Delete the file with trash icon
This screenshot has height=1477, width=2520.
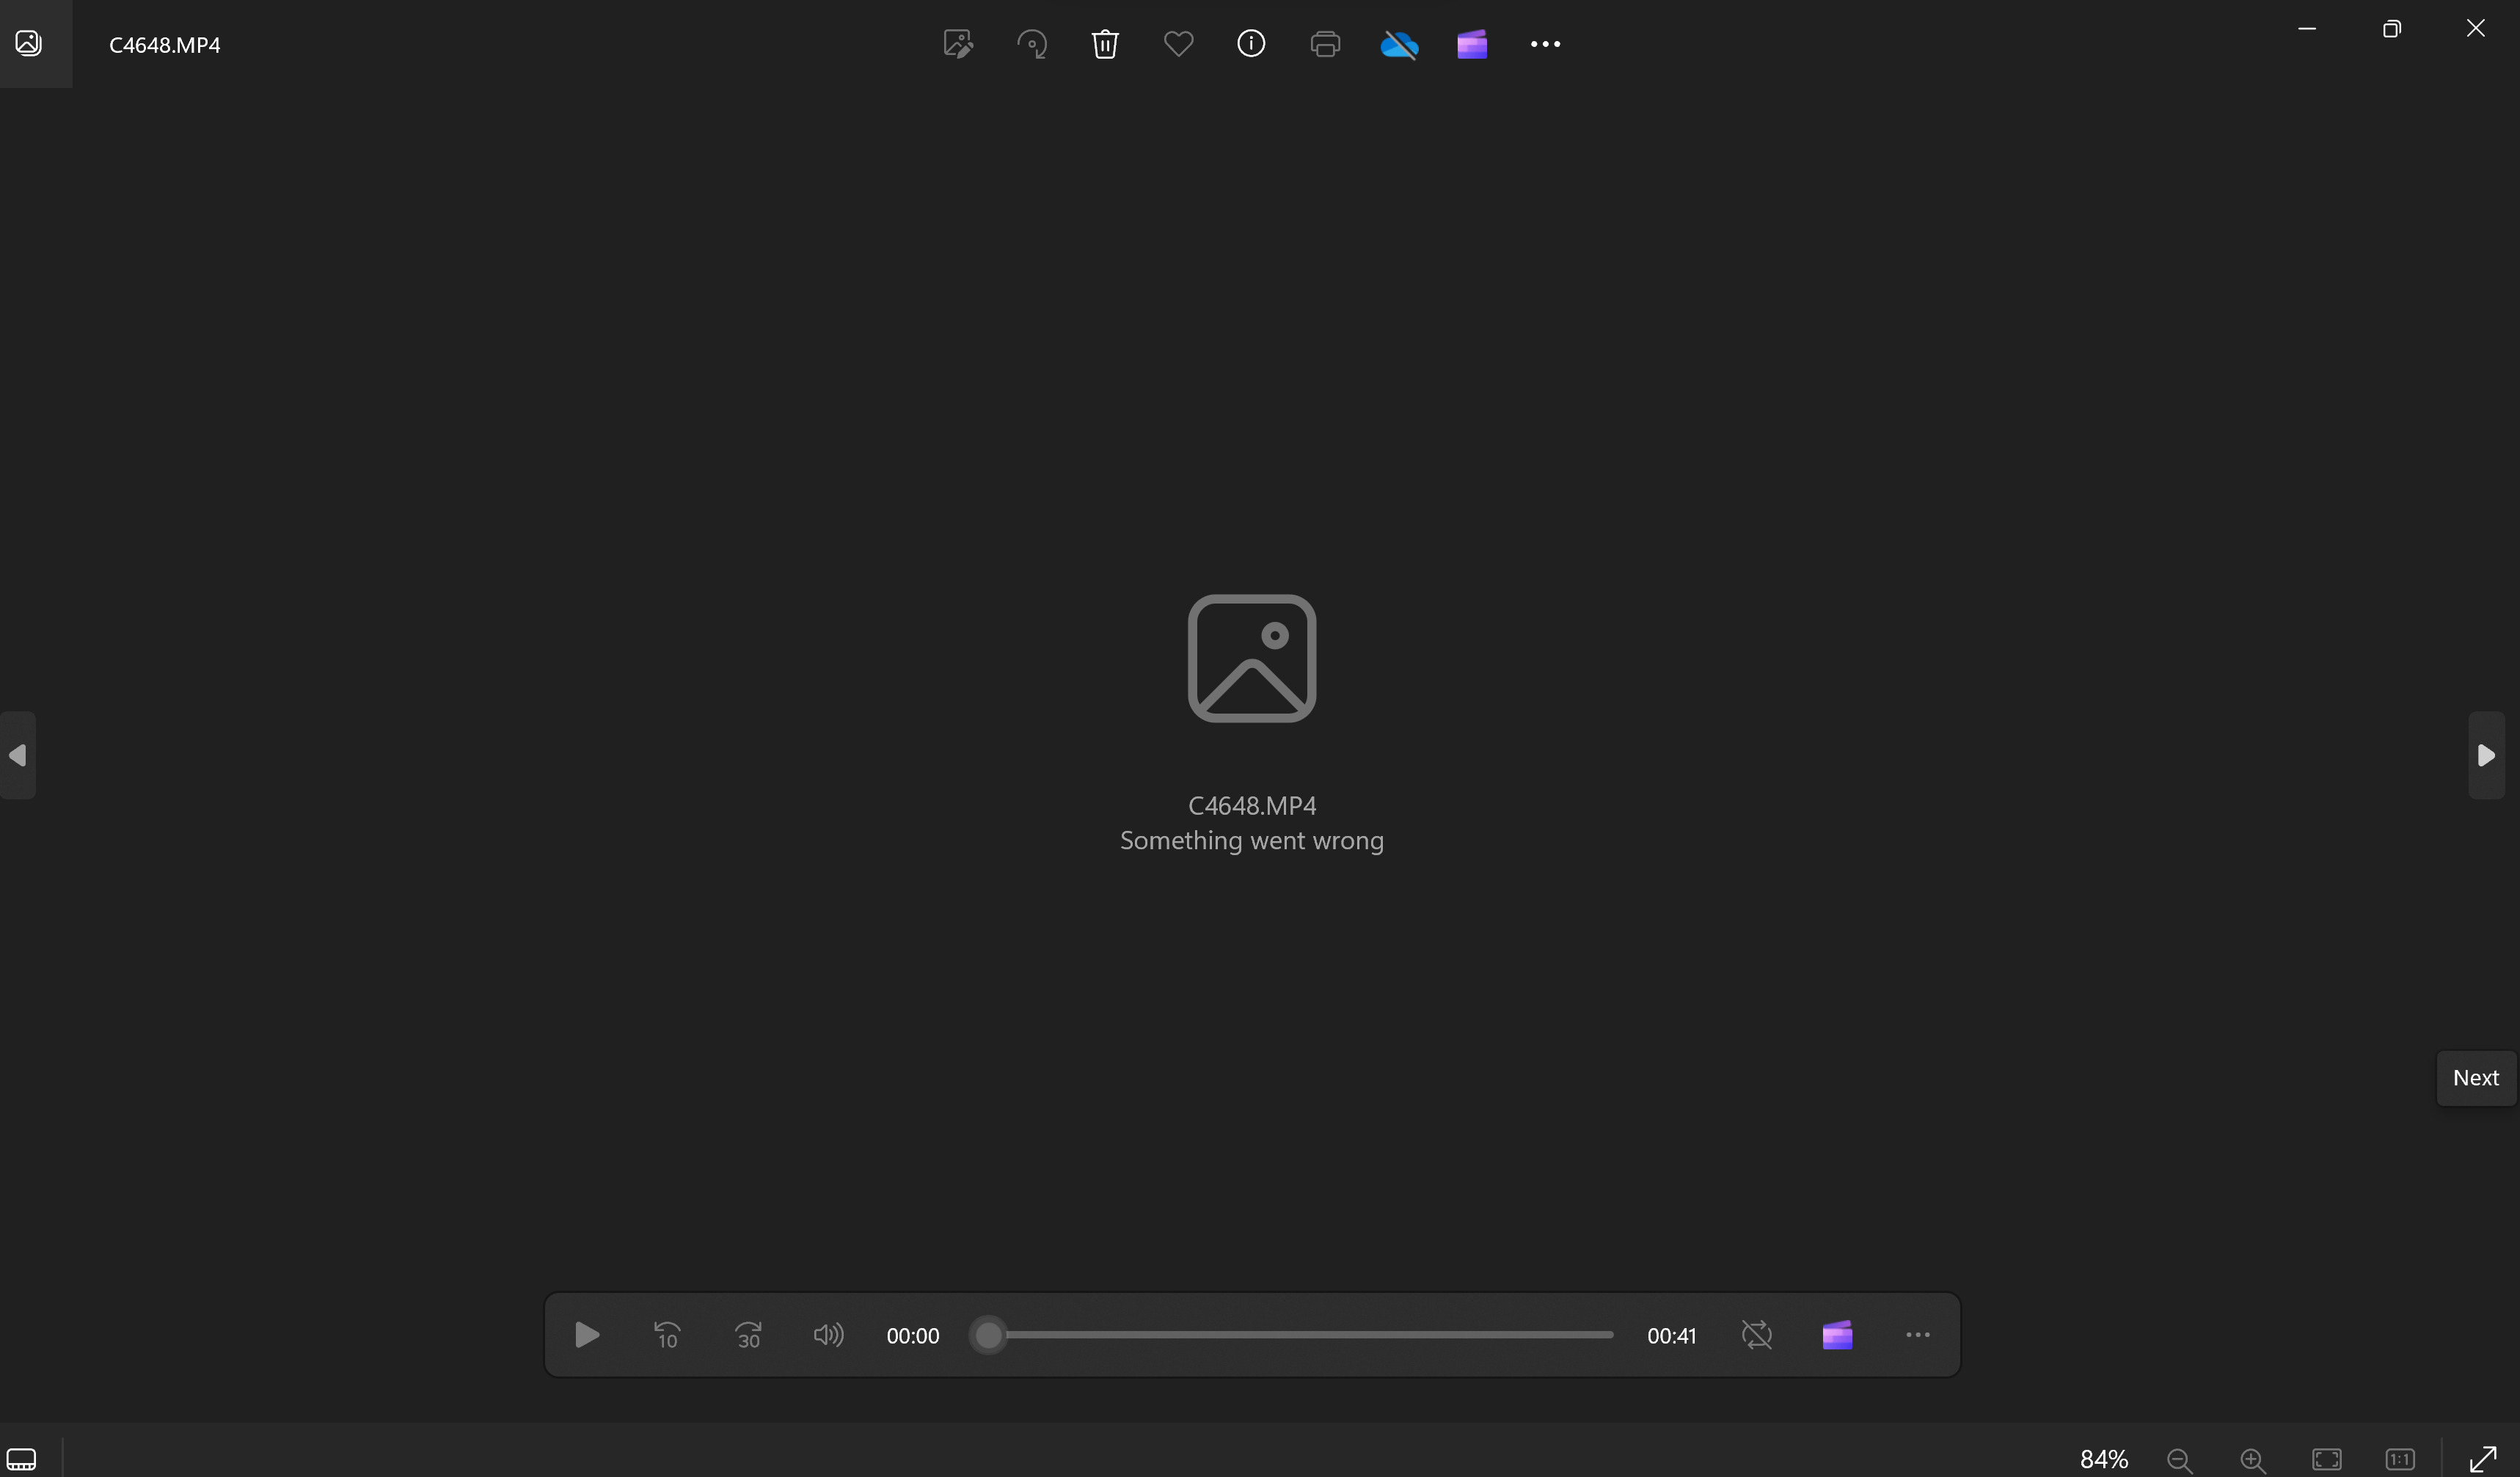1105,44
